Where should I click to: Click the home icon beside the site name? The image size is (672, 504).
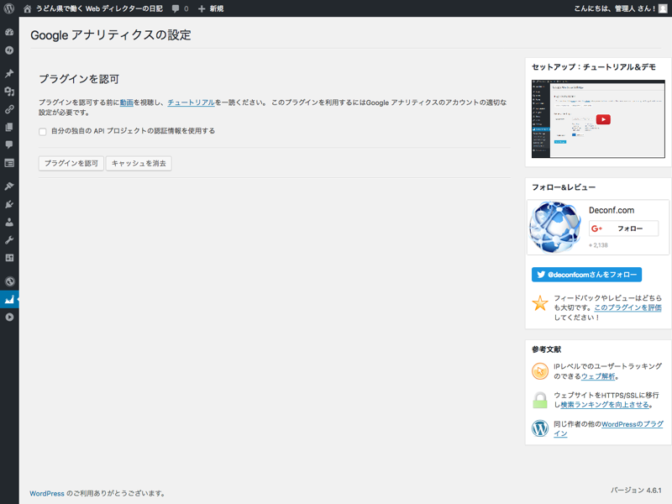click(x=28, y=8)
